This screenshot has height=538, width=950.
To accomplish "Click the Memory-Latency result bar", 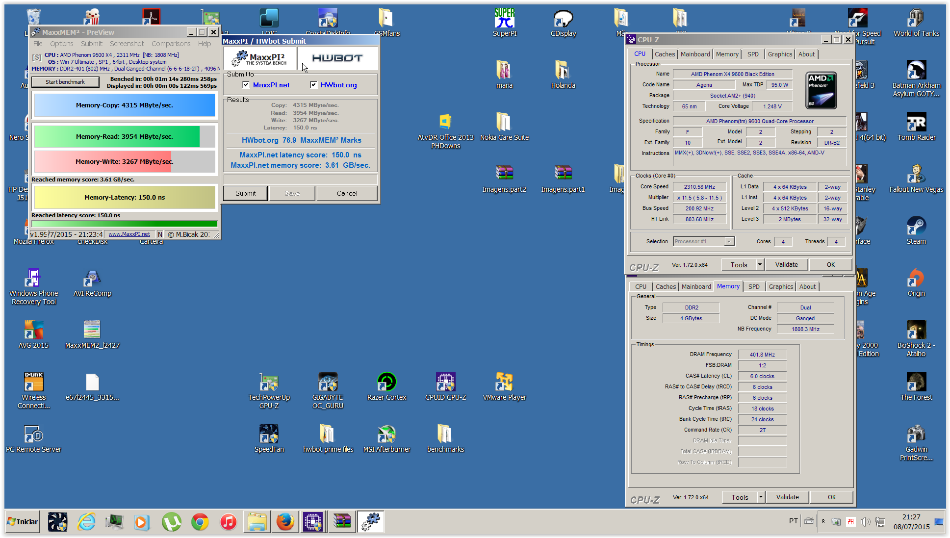I will (124, 198).
